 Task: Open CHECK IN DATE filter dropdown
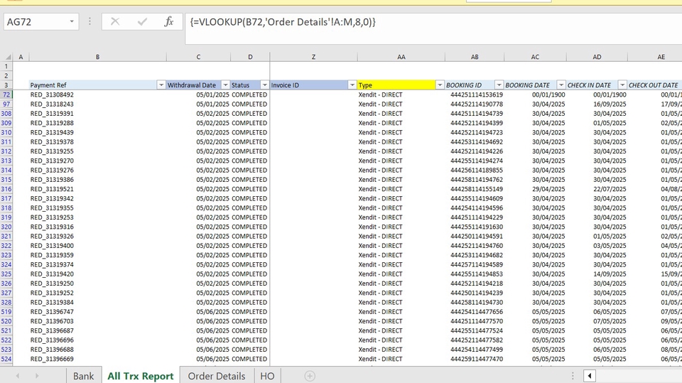point(622,85)
